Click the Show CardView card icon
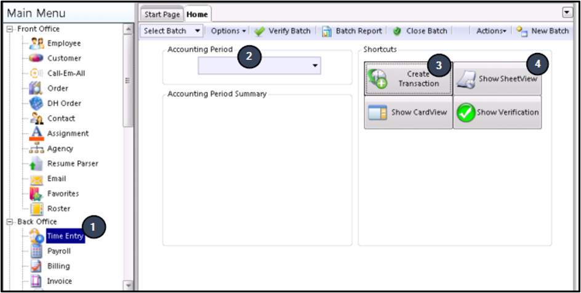Screen dimensions: 581x293 [x=377, y=112]
